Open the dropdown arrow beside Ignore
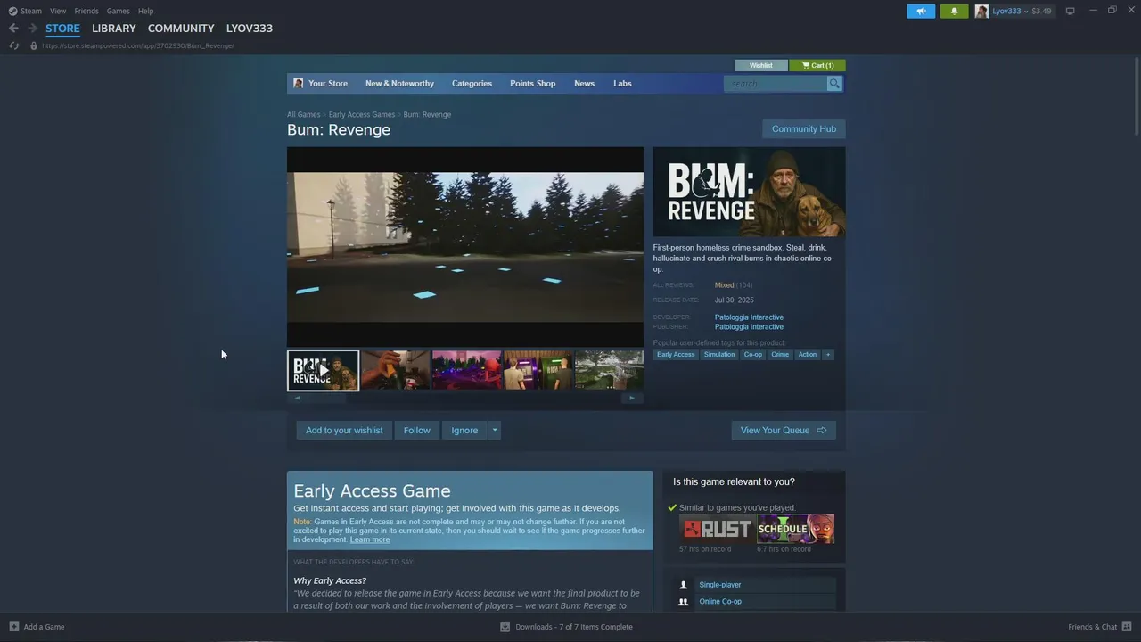 (495, 430)
